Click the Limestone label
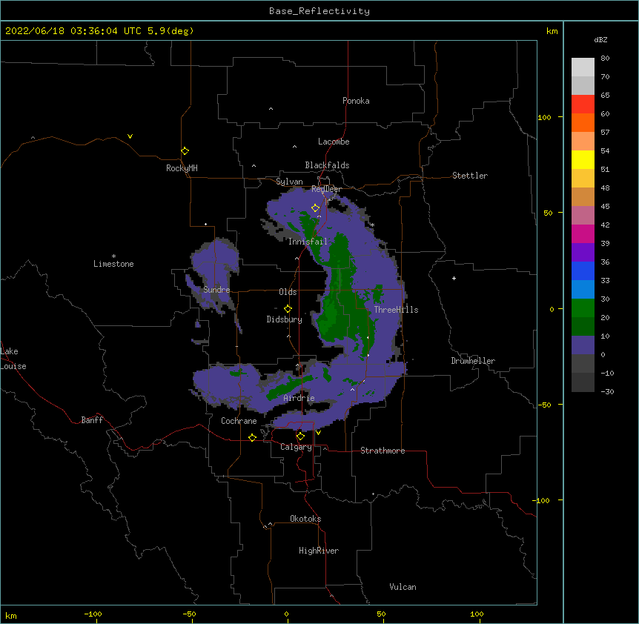This screenshot has height=624, width=639. (113, 264)
